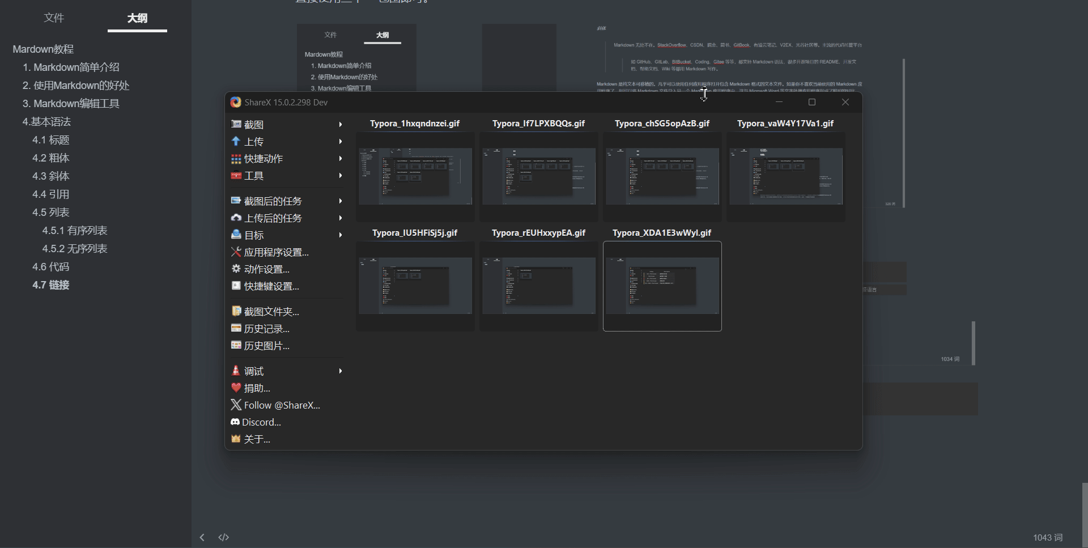1088x548 pixels.
Task: Click the 动作设置 gear icon
Action: coord(236,269)
